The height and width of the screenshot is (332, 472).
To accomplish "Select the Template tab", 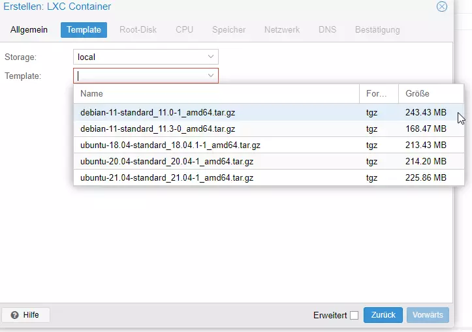I will 84,30.
